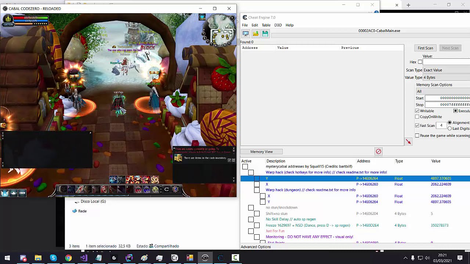Click the volume speaker icon in the system tray
The image size is (470, 264).
pyautogui.click(x=427, y=258)
